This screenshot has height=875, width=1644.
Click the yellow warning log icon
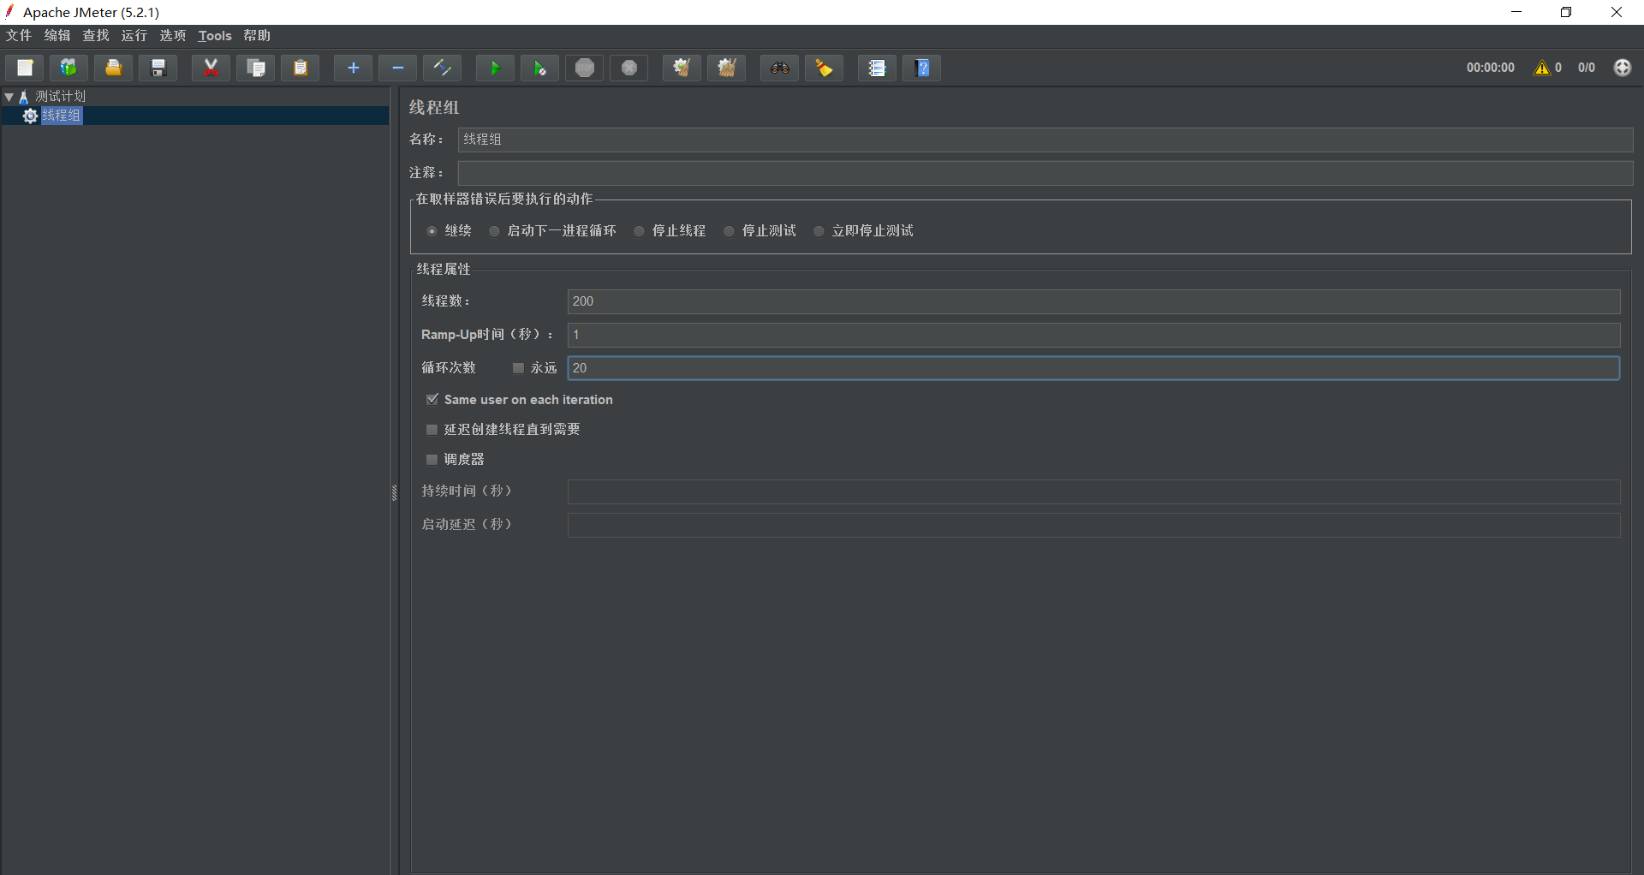click(x=1542, y=68)
